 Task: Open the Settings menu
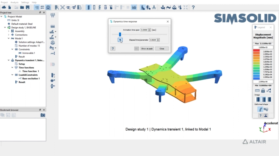[25, 2]
